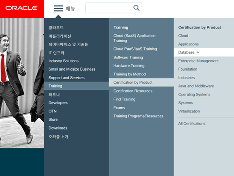Open 데이터베이스 및 기술들 menu item
This screenshot has height=176, width=234.
pos(68,44)
